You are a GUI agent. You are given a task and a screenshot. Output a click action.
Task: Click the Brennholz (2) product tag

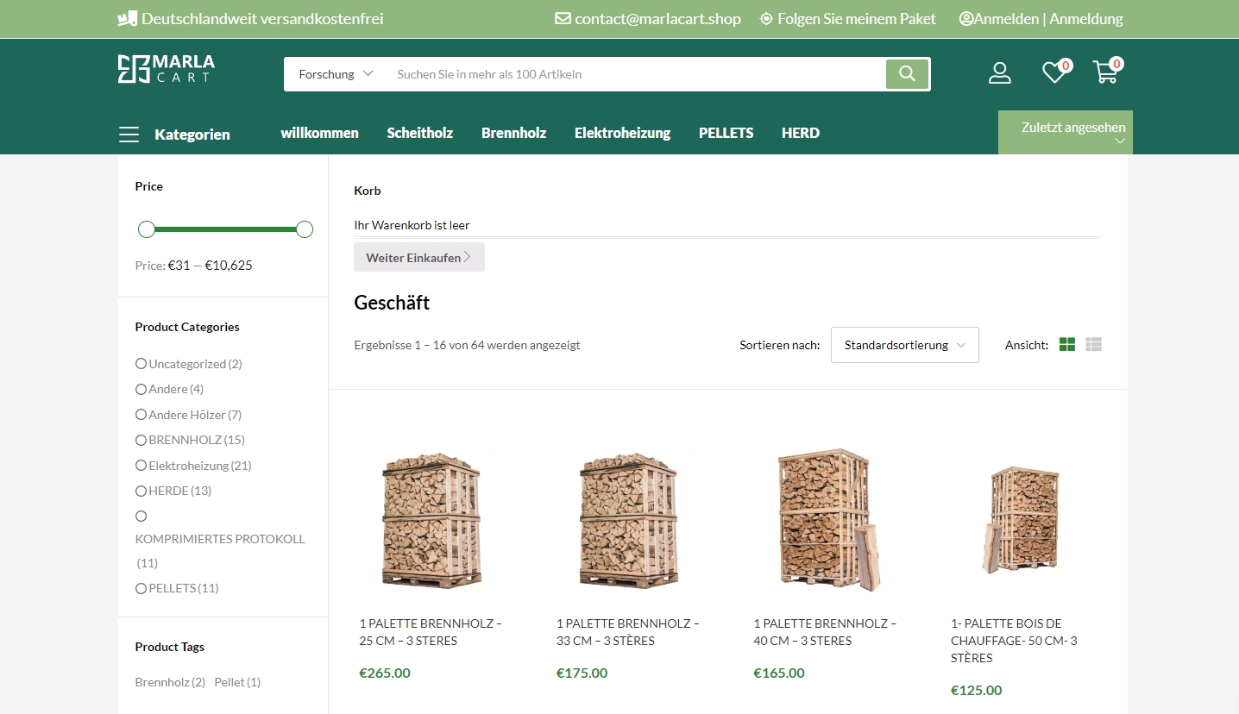tap(170, 682)
